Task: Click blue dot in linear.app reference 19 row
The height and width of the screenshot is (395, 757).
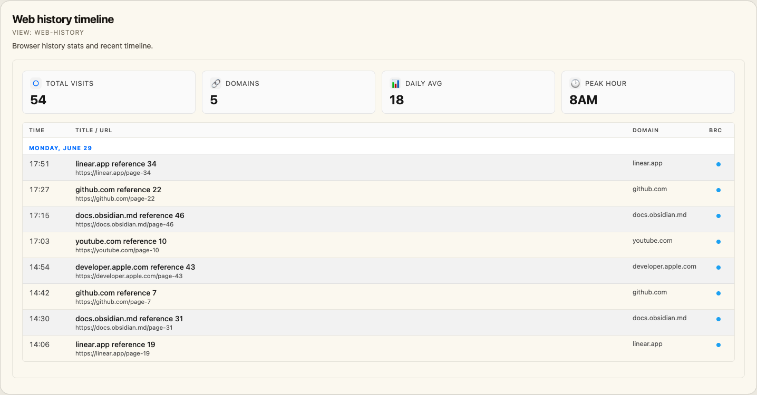Action: coord(718,345)
